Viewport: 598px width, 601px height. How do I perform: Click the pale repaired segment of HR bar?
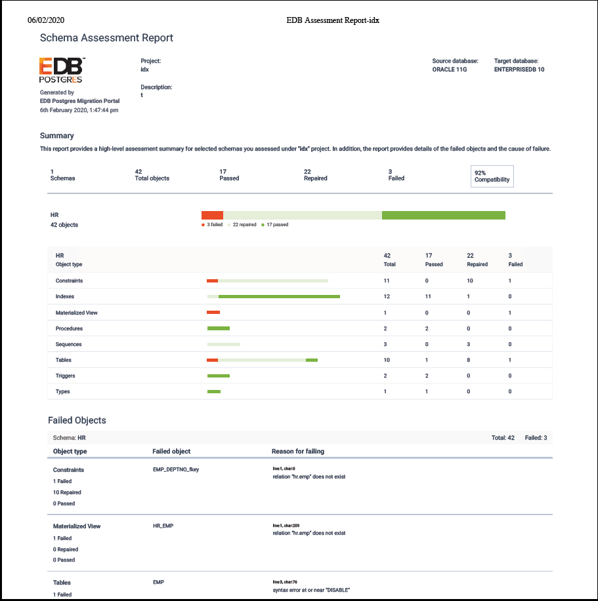[x=303, y=216]
